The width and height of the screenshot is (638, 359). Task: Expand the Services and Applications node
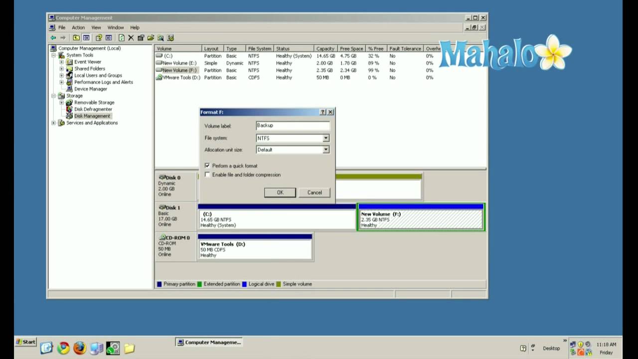(x=54, y=123)
